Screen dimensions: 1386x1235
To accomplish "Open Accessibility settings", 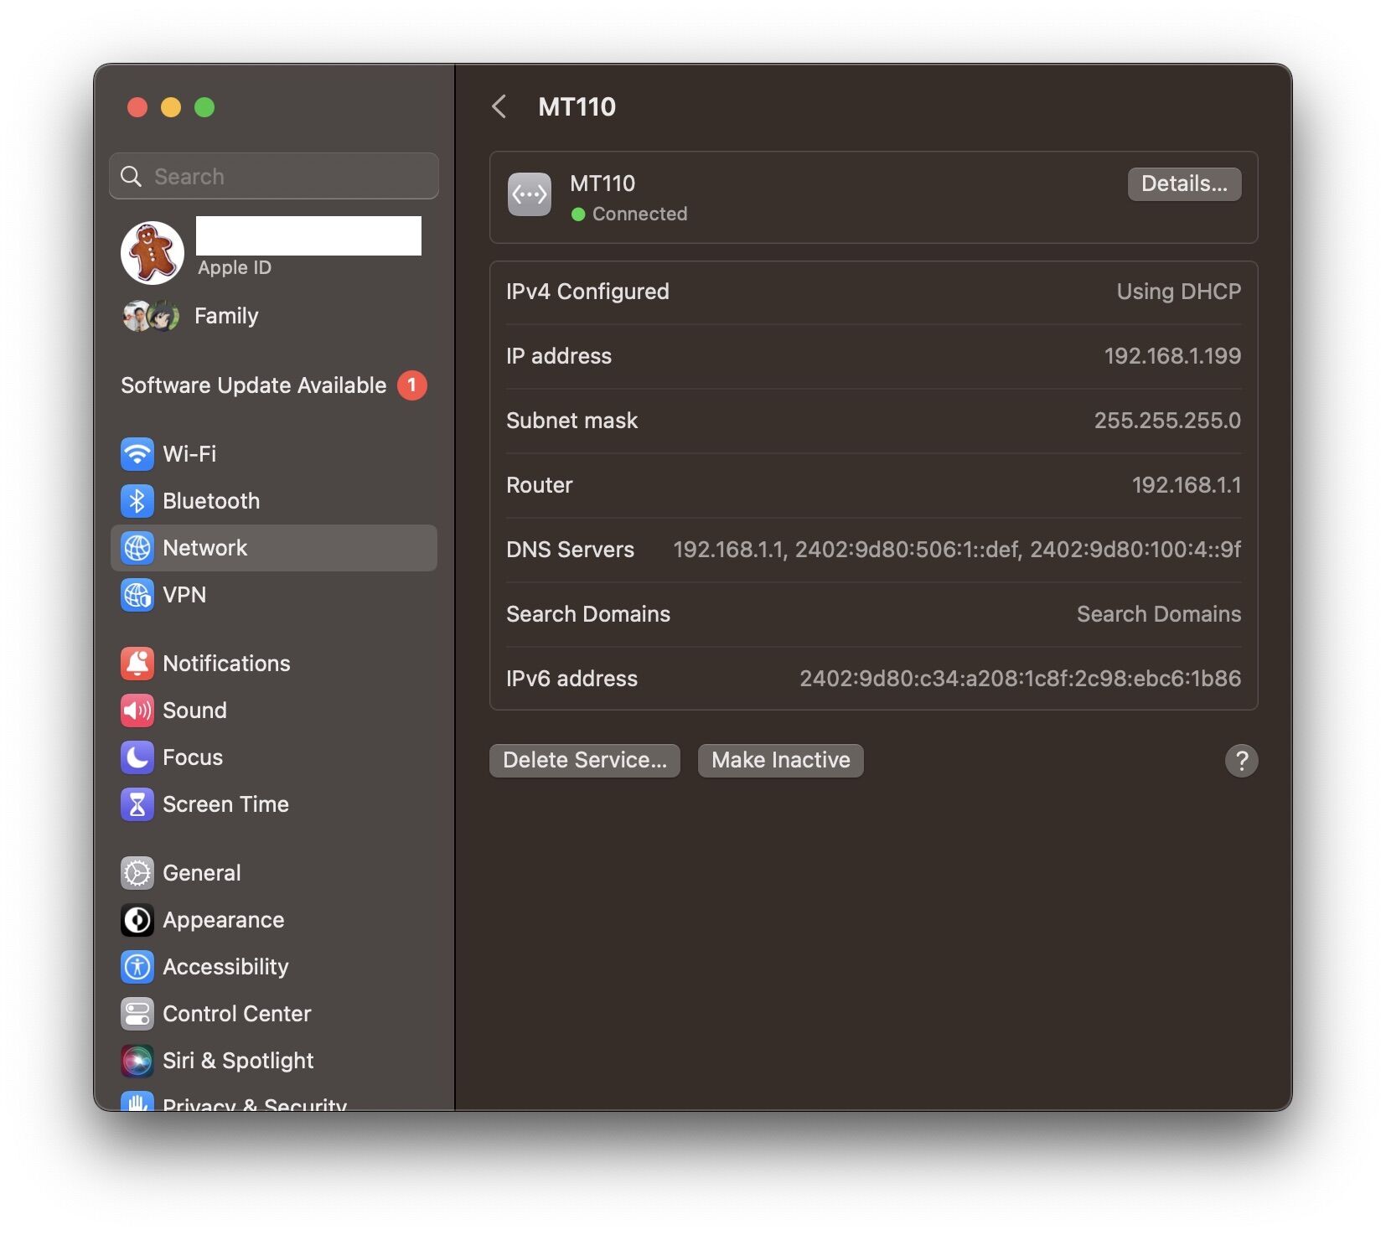I will coord(274,967).
